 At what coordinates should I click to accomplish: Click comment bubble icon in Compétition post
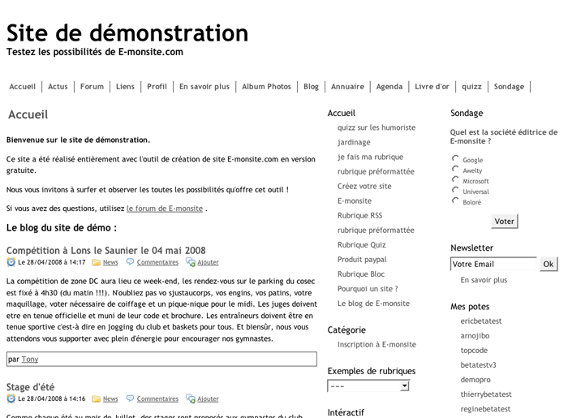(x=130, y=261)
